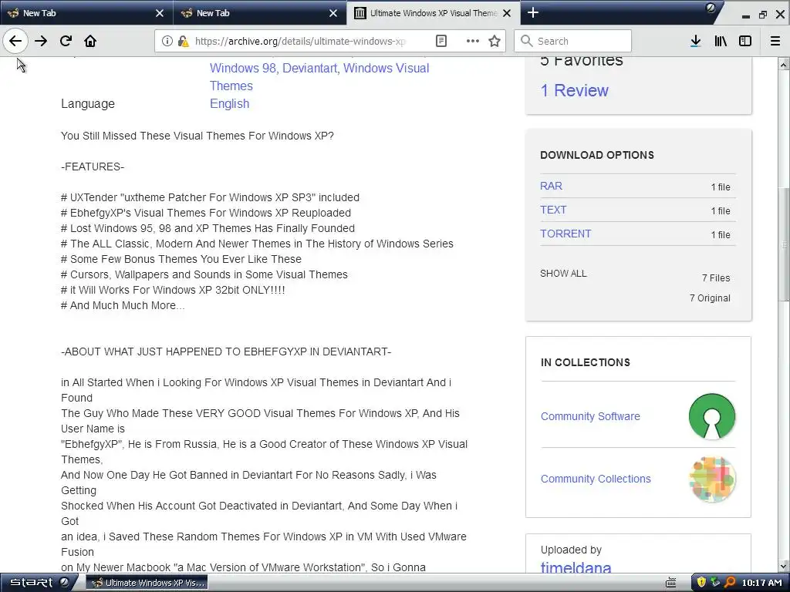Viewport: 790px width, 592px height.
Task: Click the keyboard icon in taskbar
Action: pyautogui.click(x=670, y=583)
